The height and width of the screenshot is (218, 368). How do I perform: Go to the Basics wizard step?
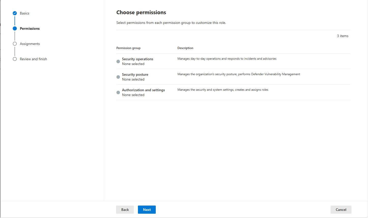tap(24, 13)
